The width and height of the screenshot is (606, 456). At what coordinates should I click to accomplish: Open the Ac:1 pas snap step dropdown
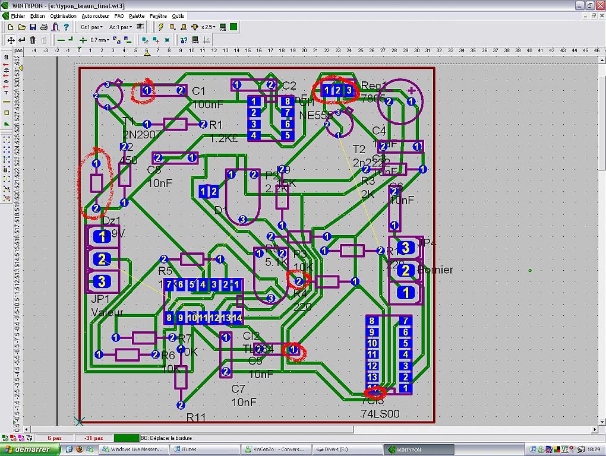pos(121,27)
